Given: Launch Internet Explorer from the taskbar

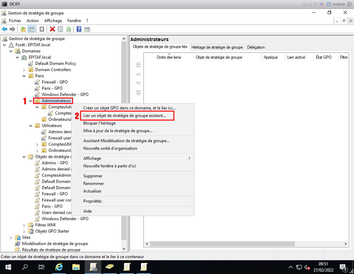Looking at the screenshot, I should click(x=59, y=267).
